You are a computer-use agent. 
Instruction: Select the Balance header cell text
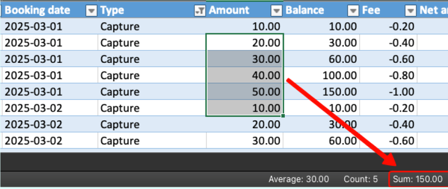(305, 10)
